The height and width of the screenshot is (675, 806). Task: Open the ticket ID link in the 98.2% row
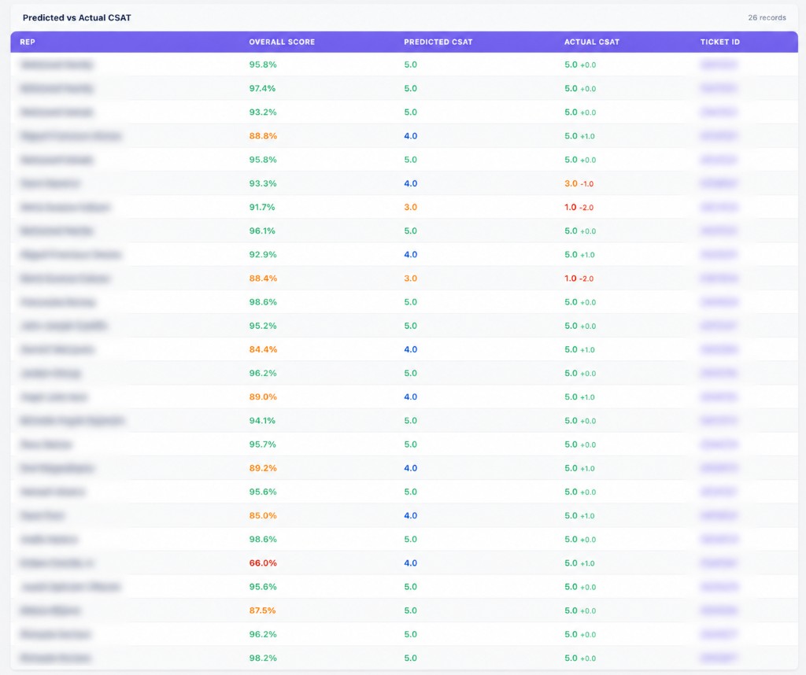719,658
